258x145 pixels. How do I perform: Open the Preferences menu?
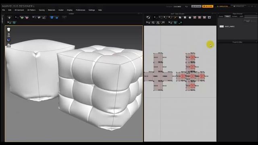tap(81, 10)
